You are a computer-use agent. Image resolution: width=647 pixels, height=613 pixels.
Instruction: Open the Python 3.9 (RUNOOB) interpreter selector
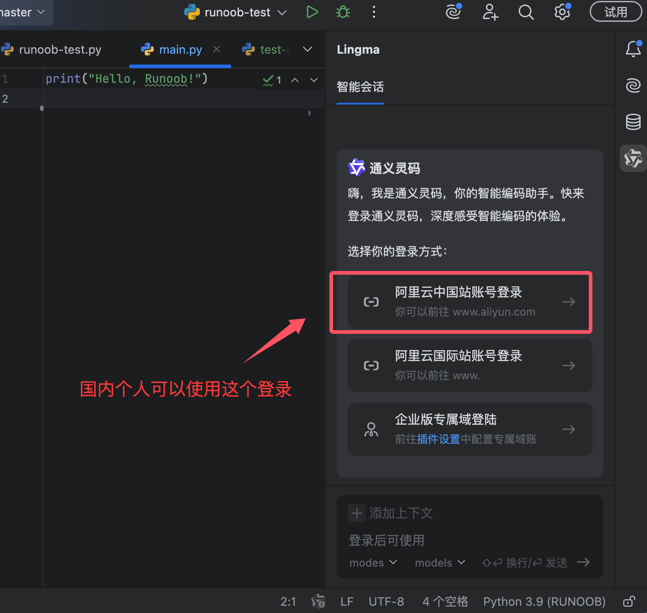click(544, 602)
